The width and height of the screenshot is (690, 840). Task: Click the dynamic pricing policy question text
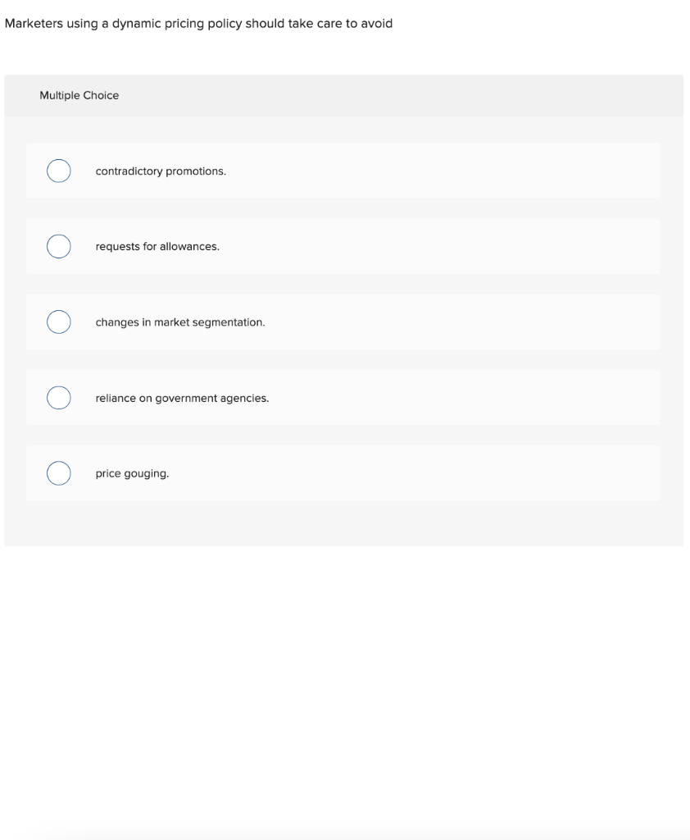[x=198, y=24]
